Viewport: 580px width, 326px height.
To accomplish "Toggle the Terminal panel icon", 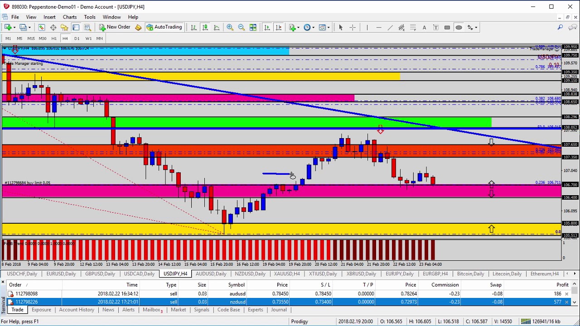I will point(76,27).
